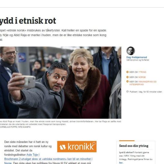164x164 pixels.
Task: Click the orange bullet beside MER OM NORGE
Action: point(127,77)
